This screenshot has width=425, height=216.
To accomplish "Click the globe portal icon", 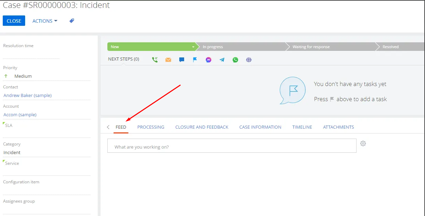I will click(249, 60).
